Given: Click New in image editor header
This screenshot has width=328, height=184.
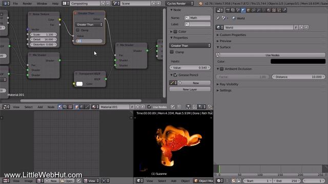Looking at the screenshot, I should pos(51,181).
